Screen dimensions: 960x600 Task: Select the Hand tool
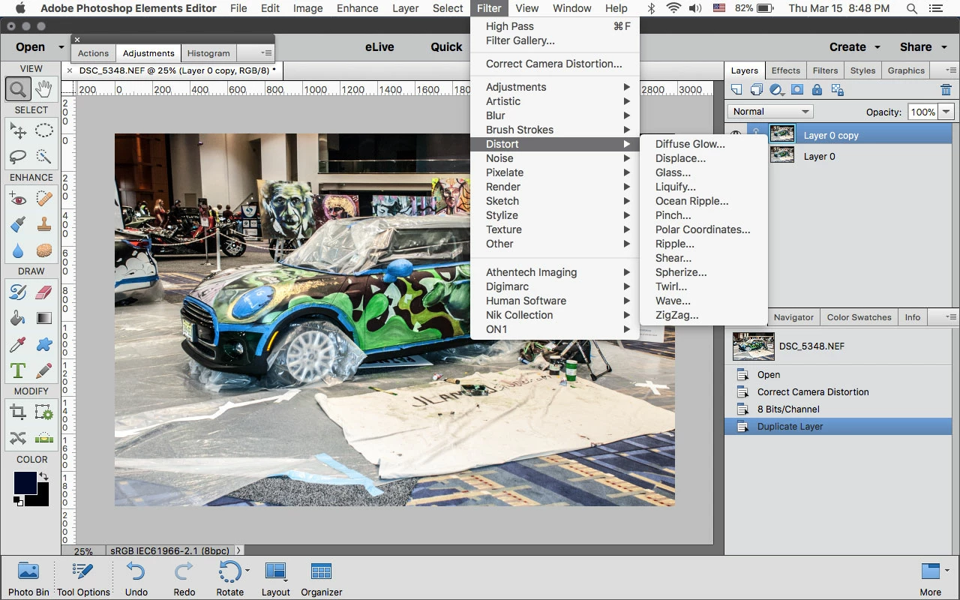[x=43, y=89]
